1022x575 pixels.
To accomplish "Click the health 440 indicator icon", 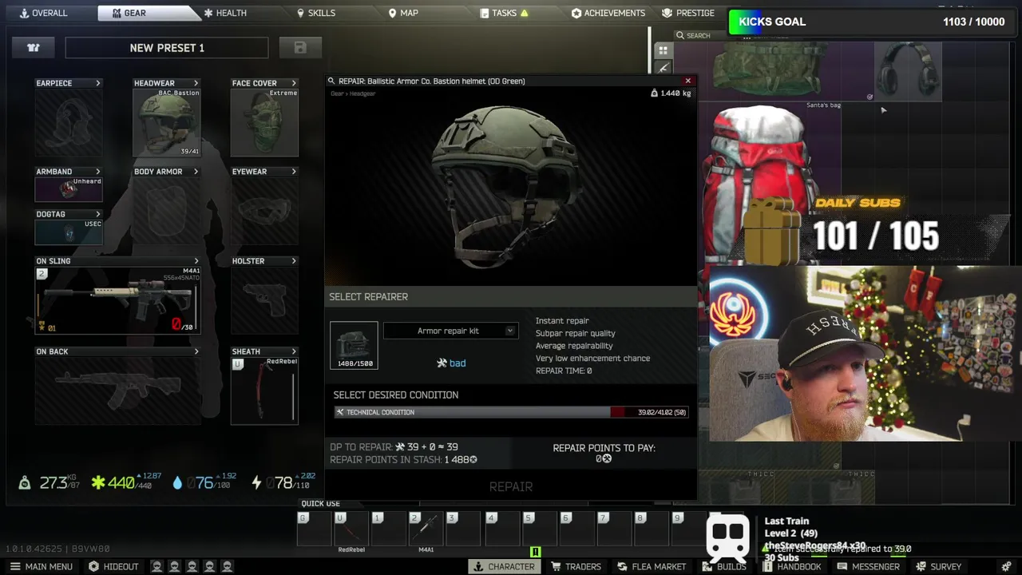I will point(98,482).
